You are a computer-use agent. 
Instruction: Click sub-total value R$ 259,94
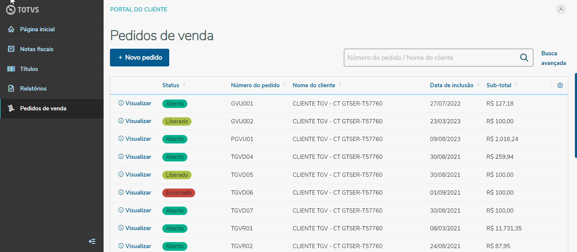[500, 157]
